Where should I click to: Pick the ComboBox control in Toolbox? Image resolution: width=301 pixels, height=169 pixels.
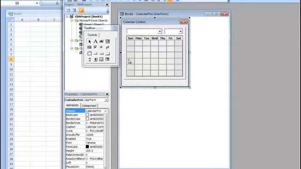pos(108,41)
